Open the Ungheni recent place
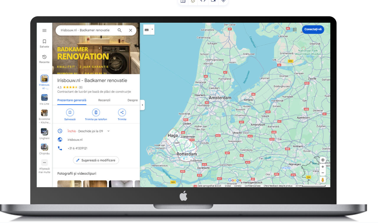 pyautogui.click(x=44, y=134)
